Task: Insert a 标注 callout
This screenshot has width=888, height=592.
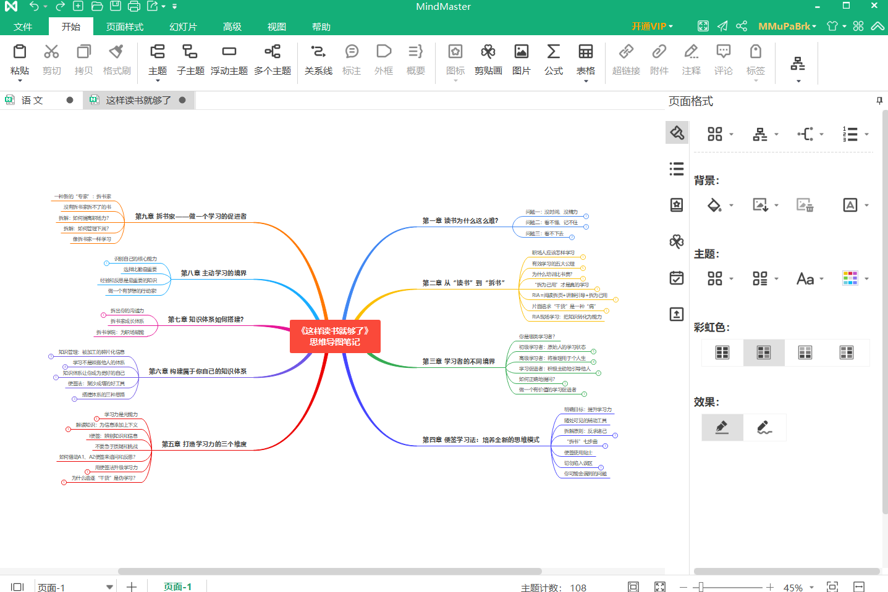Action: pos(352,60)
